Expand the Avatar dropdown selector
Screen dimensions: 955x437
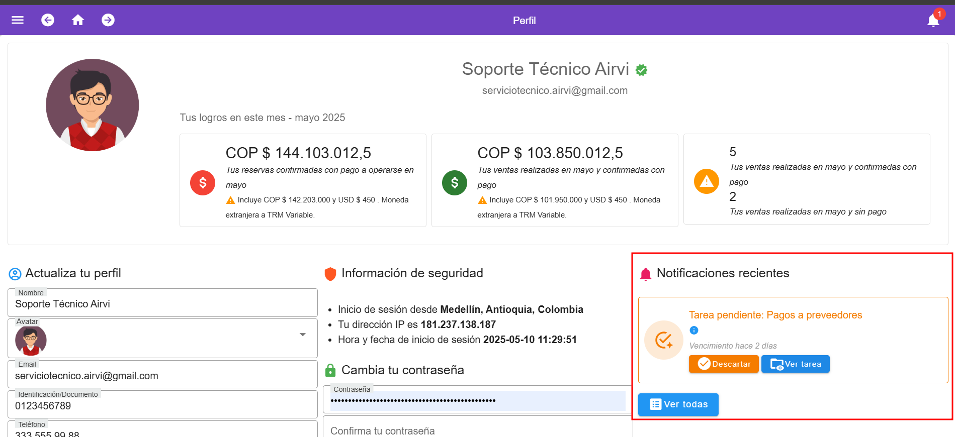pos(302,335)
